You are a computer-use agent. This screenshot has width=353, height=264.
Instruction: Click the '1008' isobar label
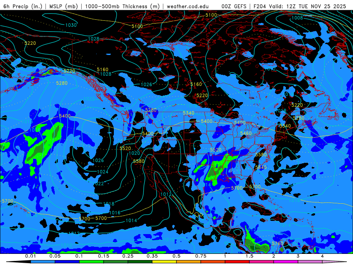[x=297, y=18]
